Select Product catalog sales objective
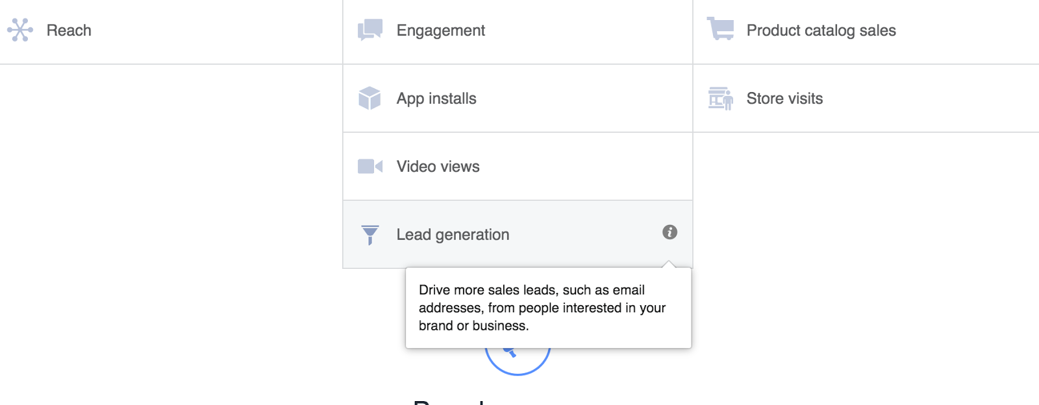The height and width of the screenshot is (405, 1039). (821, 30)
